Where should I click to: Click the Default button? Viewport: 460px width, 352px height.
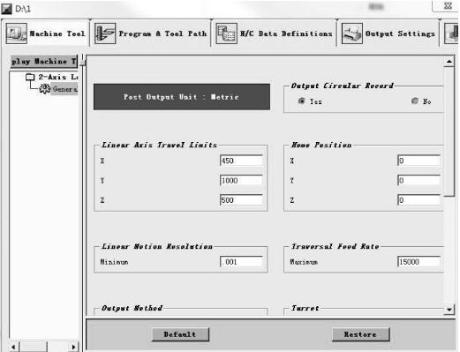(180, 334)
